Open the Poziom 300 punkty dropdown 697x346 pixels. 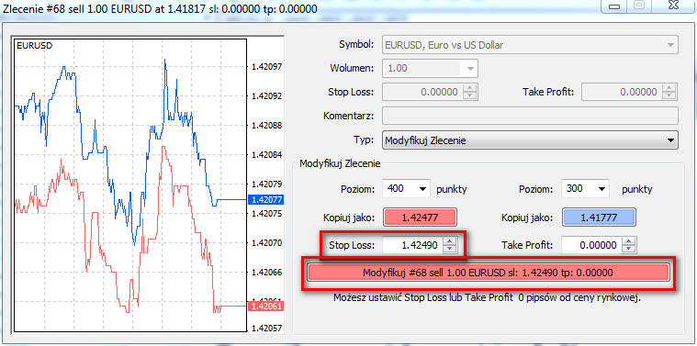[x=585, y=189]
